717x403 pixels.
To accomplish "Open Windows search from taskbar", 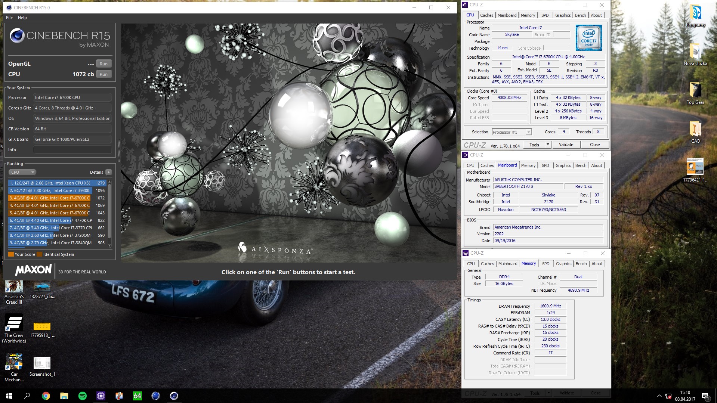I will click(27, 396).
